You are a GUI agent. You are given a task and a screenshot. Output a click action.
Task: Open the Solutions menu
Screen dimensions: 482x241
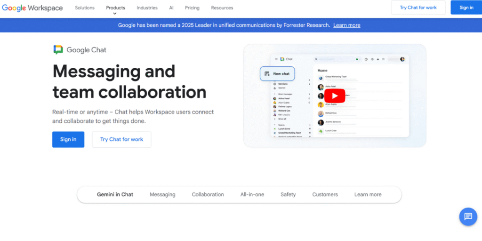click(85, 8)
